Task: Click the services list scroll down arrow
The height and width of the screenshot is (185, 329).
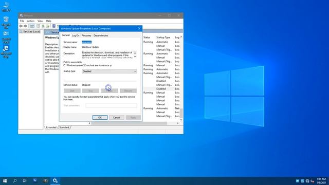Action: point(181,120)
